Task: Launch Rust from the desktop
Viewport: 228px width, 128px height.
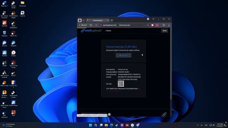Action: pyautogui.click(x=14, y=113)
